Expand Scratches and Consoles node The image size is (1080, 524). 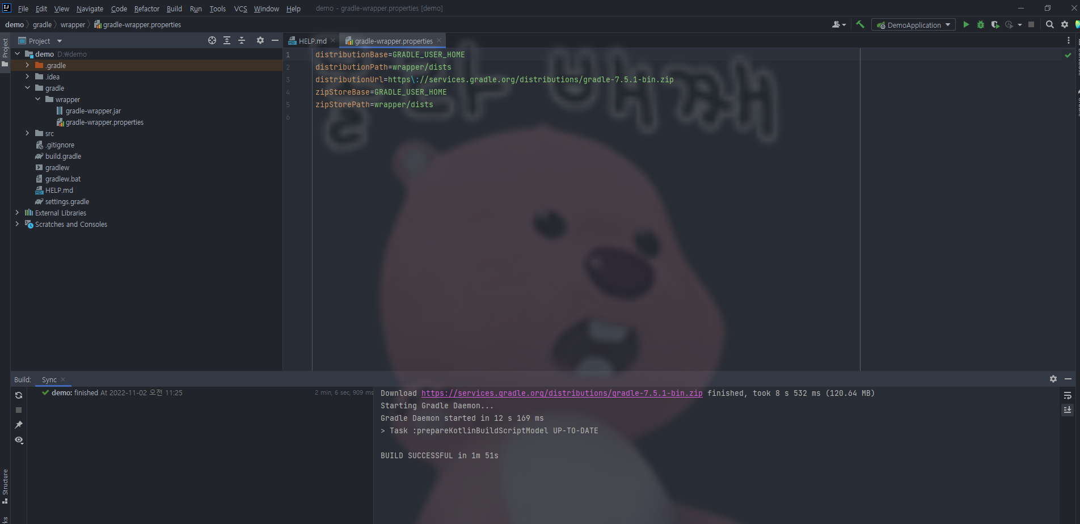[17, 224]
